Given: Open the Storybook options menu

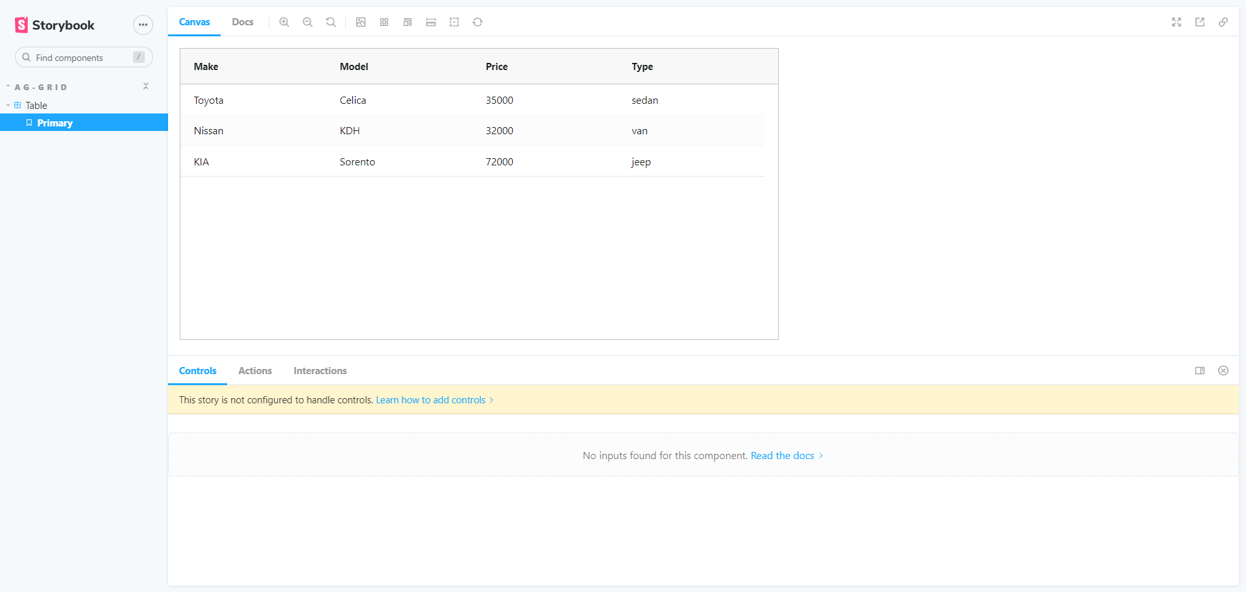Looking at the screenshot, I should point(143,25).
